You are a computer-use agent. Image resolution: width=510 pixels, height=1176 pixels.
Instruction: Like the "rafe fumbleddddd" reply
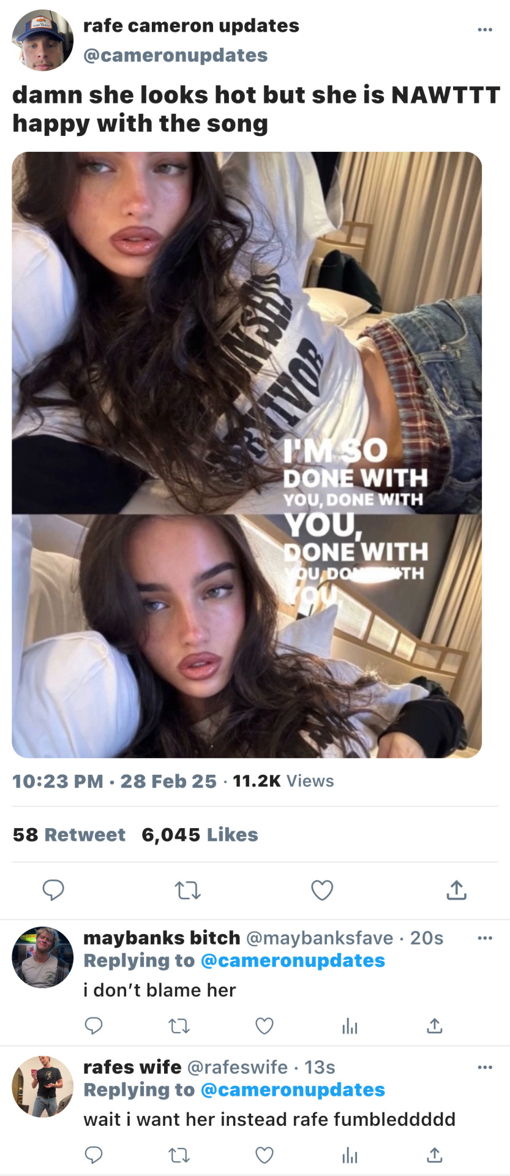tap(264, 1155)
